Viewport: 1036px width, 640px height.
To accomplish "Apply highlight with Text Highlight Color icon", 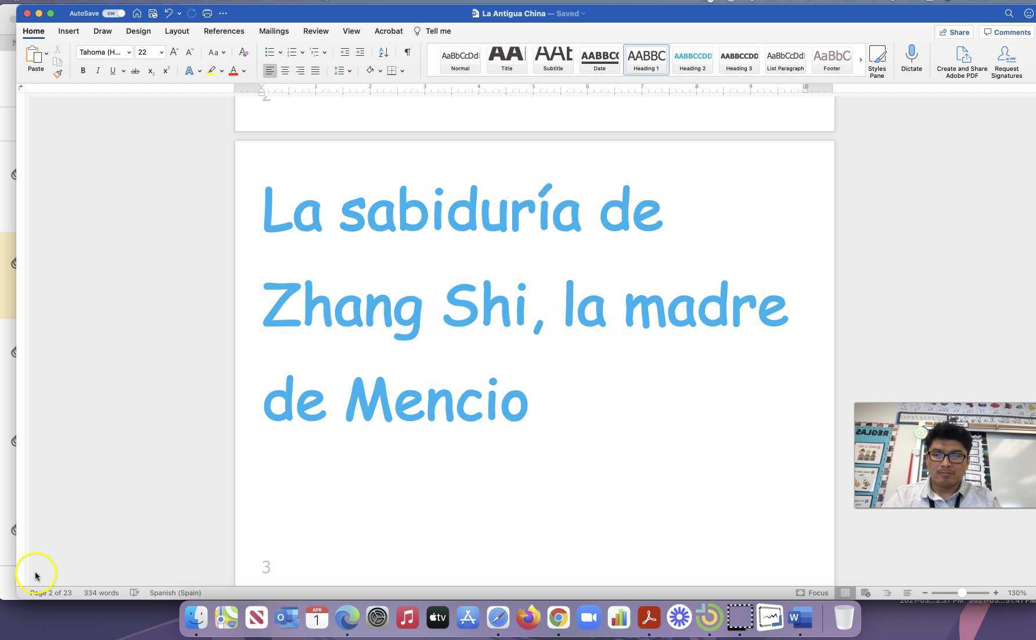I will point(212,70).
